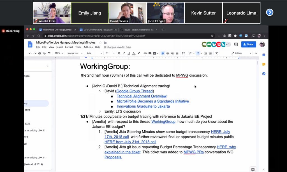Image resolution: width=287 pixels, height=172 pixels.
Task: Toggle right align
Action: tap(172, 53)
